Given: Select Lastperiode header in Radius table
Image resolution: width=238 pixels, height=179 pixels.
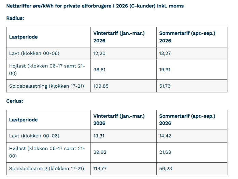Looking at the screenshot, I should pyautogui.click(x=23, y=37).
